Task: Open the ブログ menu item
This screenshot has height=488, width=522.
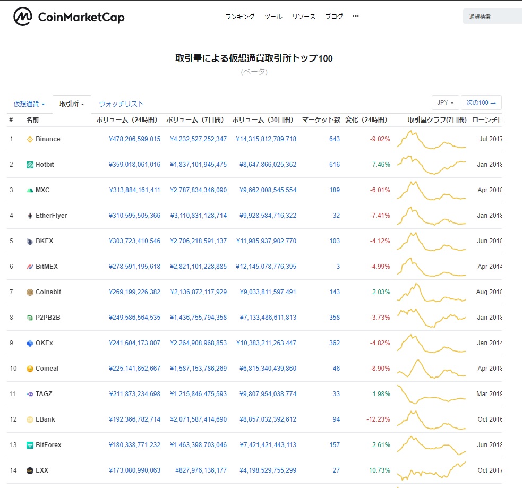Action: (334, 16)
